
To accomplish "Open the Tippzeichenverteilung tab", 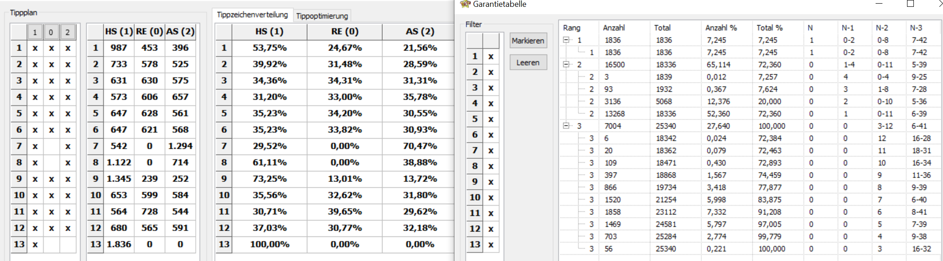I will pos(252,15).
